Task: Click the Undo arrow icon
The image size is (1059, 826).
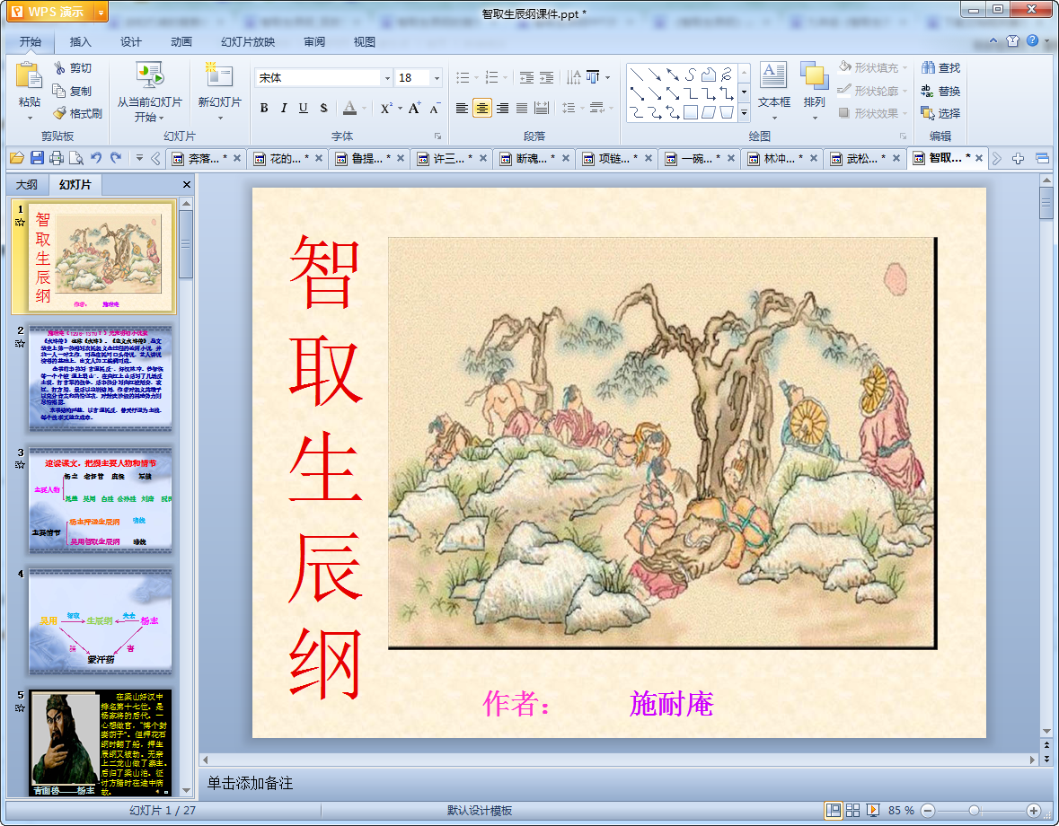Action: [96, 158]
